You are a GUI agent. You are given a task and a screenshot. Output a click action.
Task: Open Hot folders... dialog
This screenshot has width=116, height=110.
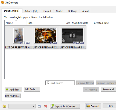click(x=13, y=96)
